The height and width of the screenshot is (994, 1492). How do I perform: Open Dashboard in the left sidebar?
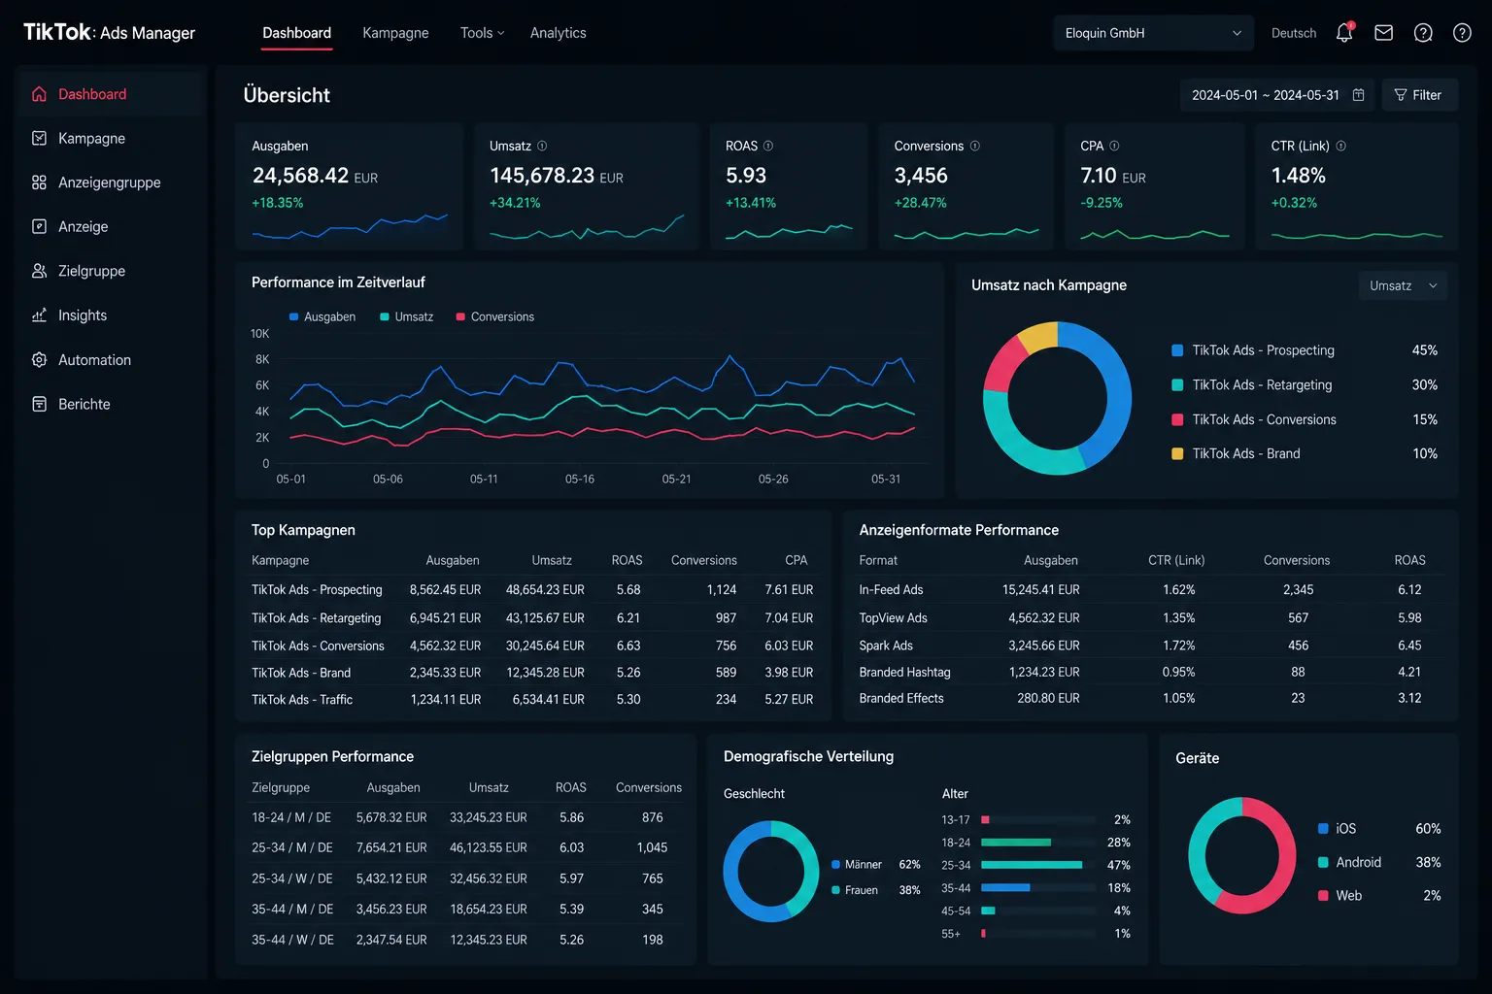pos(109,94)
